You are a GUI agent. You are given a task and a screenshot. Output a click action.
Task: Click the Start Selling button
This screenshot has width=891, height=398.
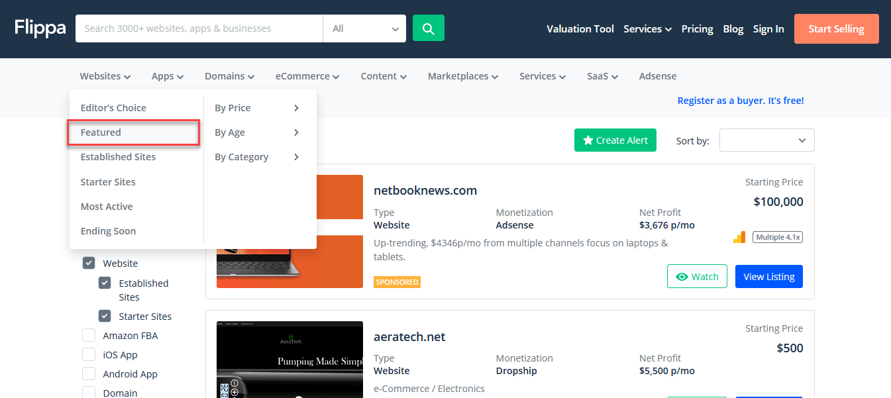pyautogui.click(x=836, y=28)
